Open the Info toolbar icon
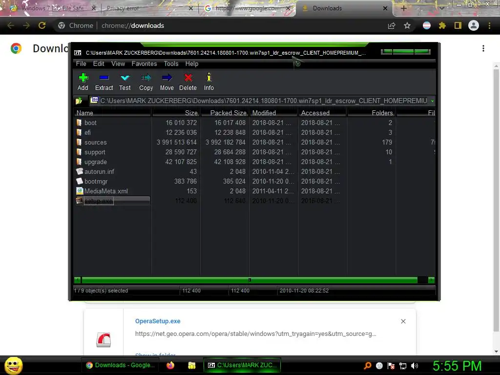 (x=209, y=77)
